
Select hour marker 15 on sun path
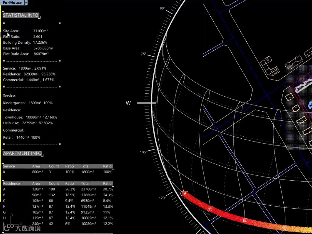point(210,209)
